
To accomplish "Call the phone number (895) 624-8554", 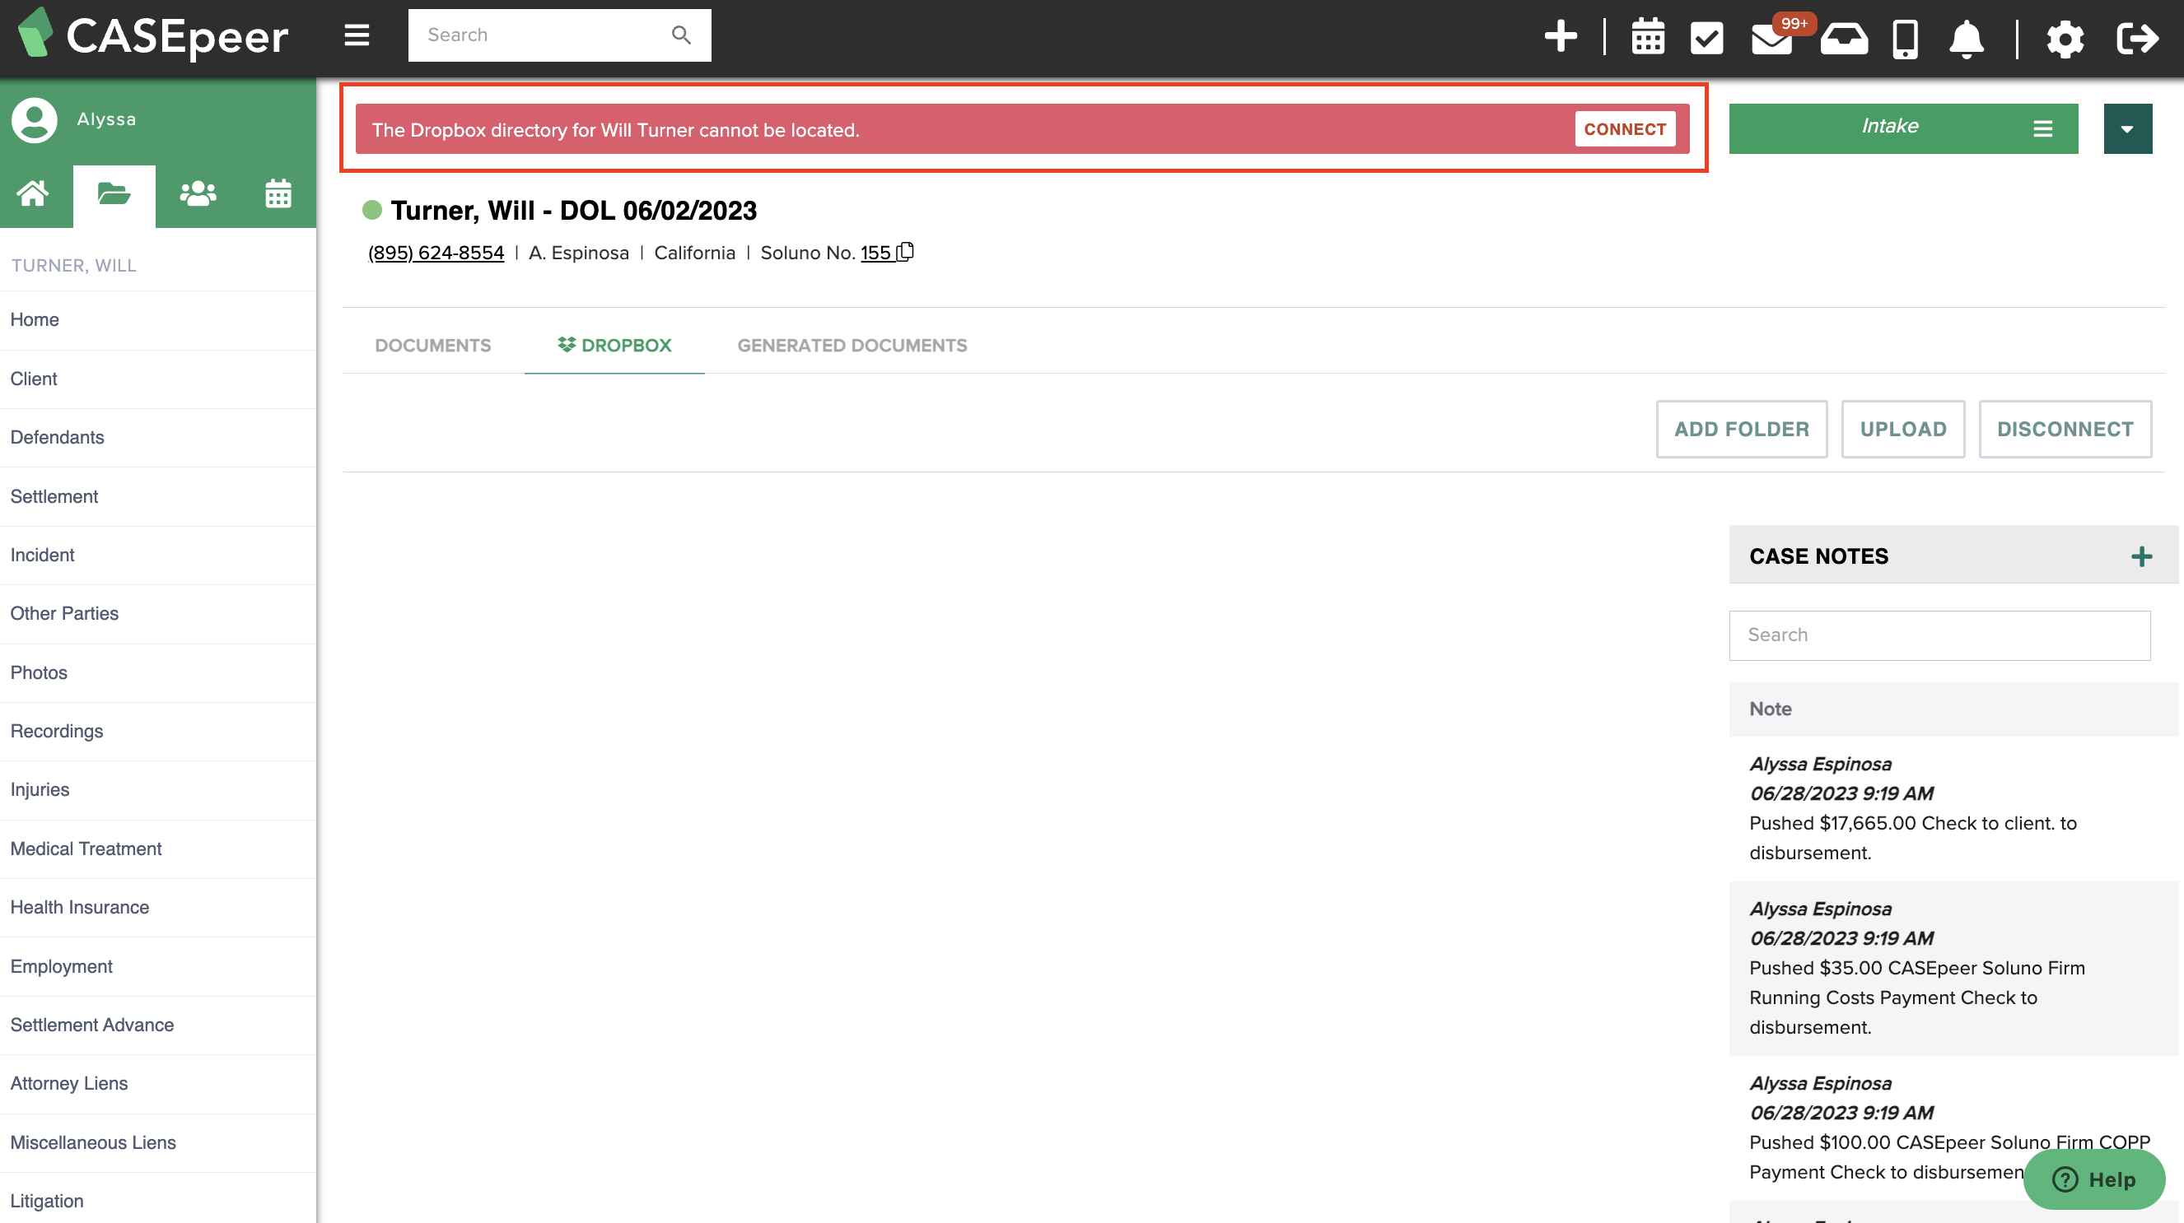I will pyautogui.click(x=436, y=253).
